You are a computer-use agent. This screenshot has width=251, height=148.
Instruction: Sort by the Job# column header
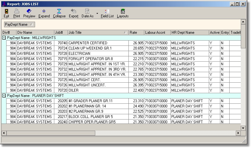click(x=61, y=33)
